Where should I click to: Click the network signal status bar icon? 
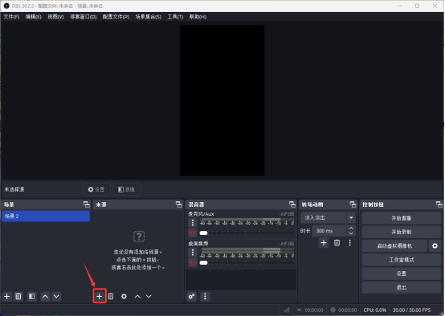tap(287, 310)
